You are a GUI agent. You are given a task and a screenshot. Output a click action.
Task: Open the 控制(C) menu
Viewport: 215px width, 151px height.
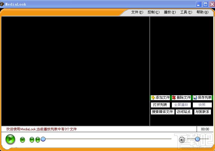pos(154,12)
